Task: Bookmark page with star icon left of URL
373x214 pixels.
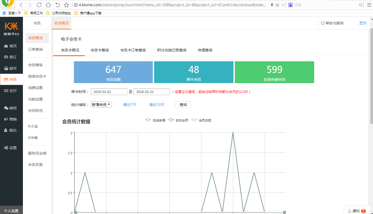Action: pyautogui.click(x=67, y=5)
